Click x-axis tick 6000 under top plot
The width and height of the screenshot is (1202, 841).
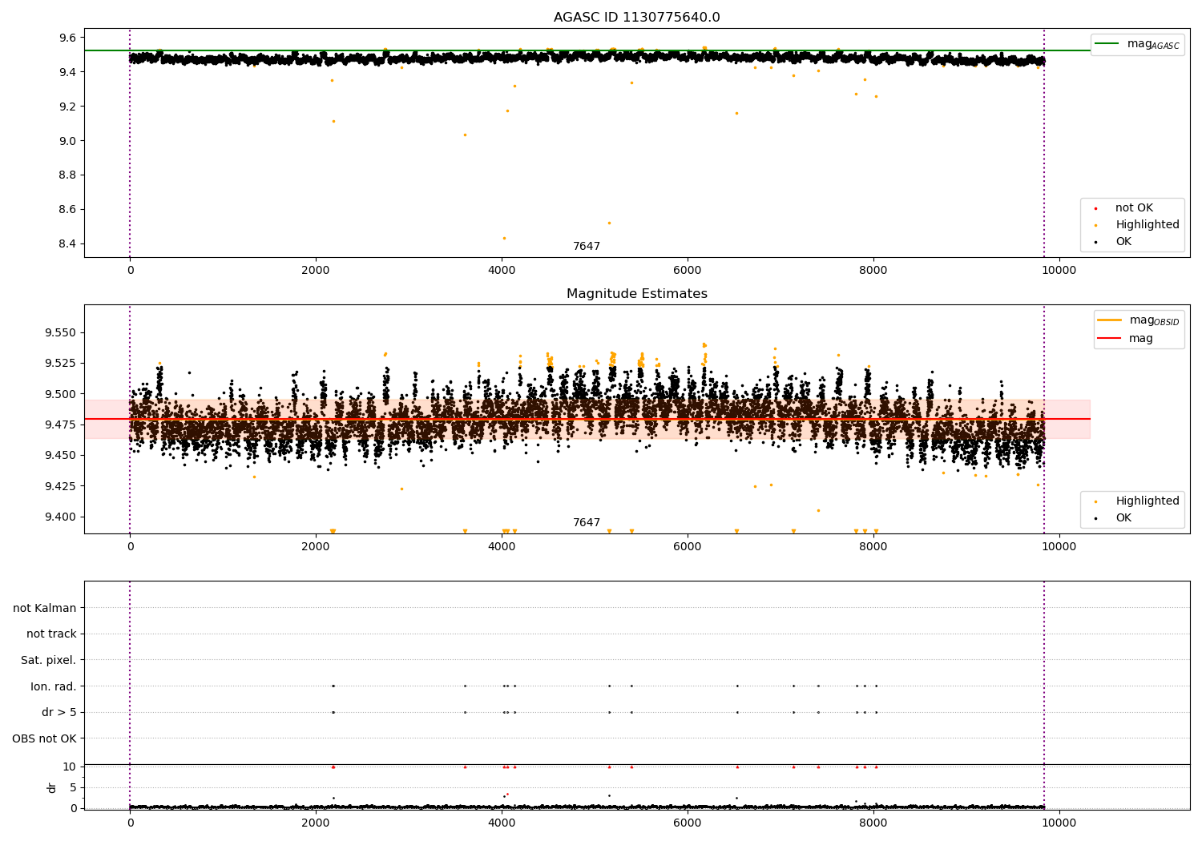click(x=688, y=271)
